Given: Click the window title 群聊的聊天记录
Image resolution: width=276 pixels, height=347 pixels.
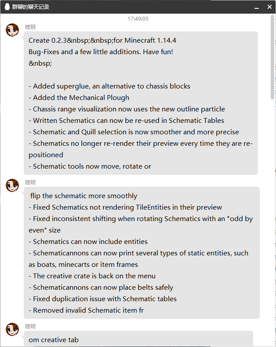Looking at the screenshot, I should [x=31, y=7].
